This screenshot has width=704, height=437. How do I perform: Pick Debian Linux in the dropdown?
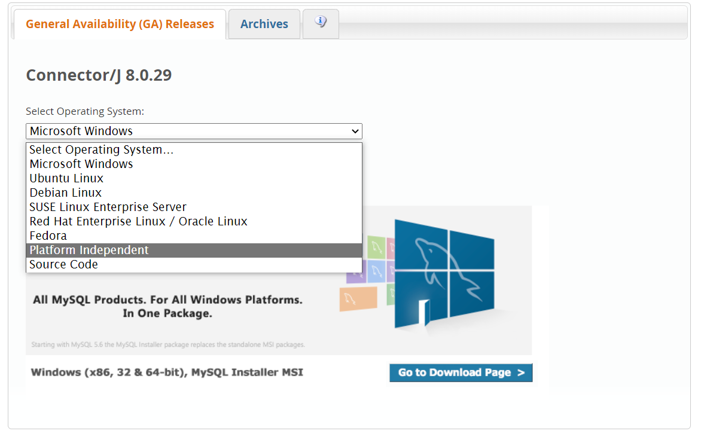pyautogui.click(x=194, y=192)
